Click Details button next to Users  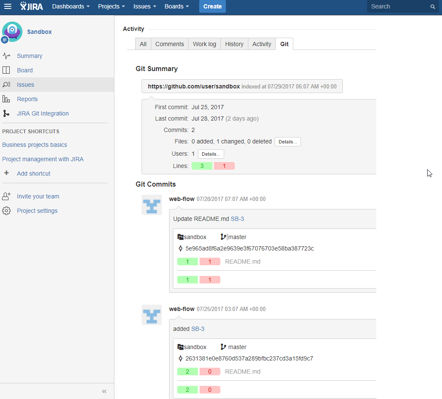pos(211,154)
